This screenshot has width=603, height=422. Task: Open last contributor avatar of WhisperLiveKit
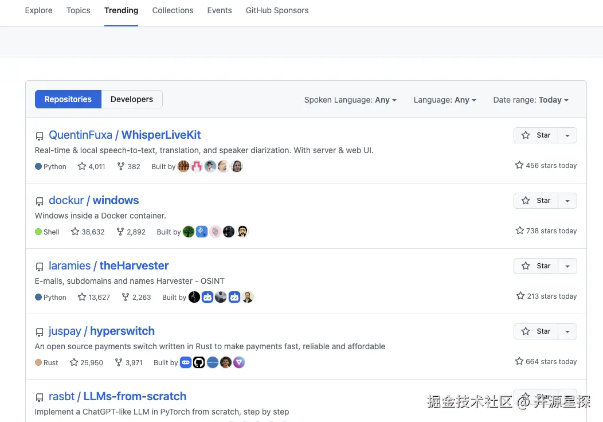point(237,166)
